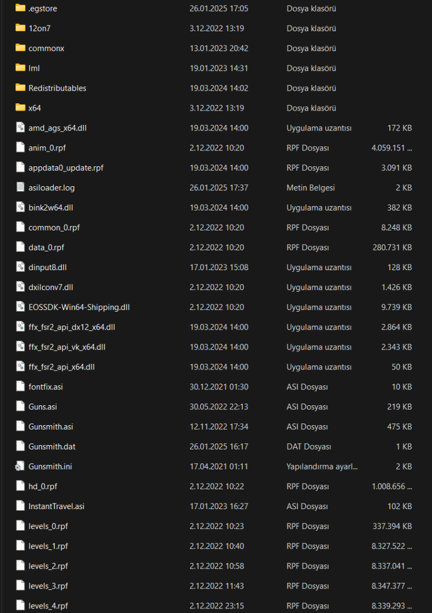This screenshot has width=432, height=613.
Task: Select the hd_0.rpf file name
Action: pos(43,486)
